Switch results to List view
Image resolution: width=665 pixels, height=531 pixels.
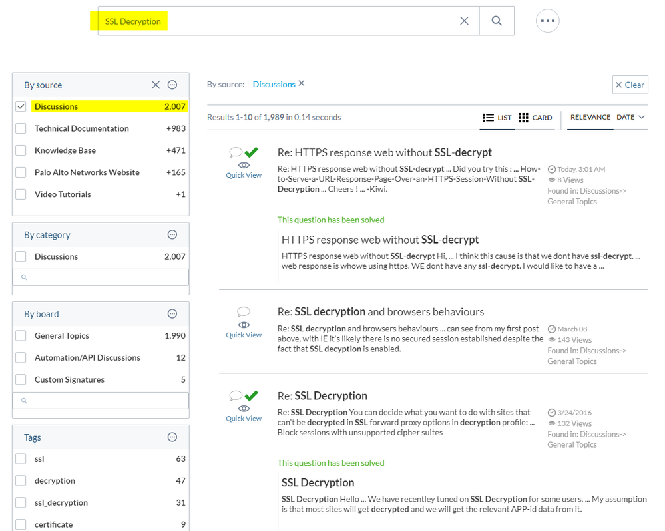(x=497, y=118)
